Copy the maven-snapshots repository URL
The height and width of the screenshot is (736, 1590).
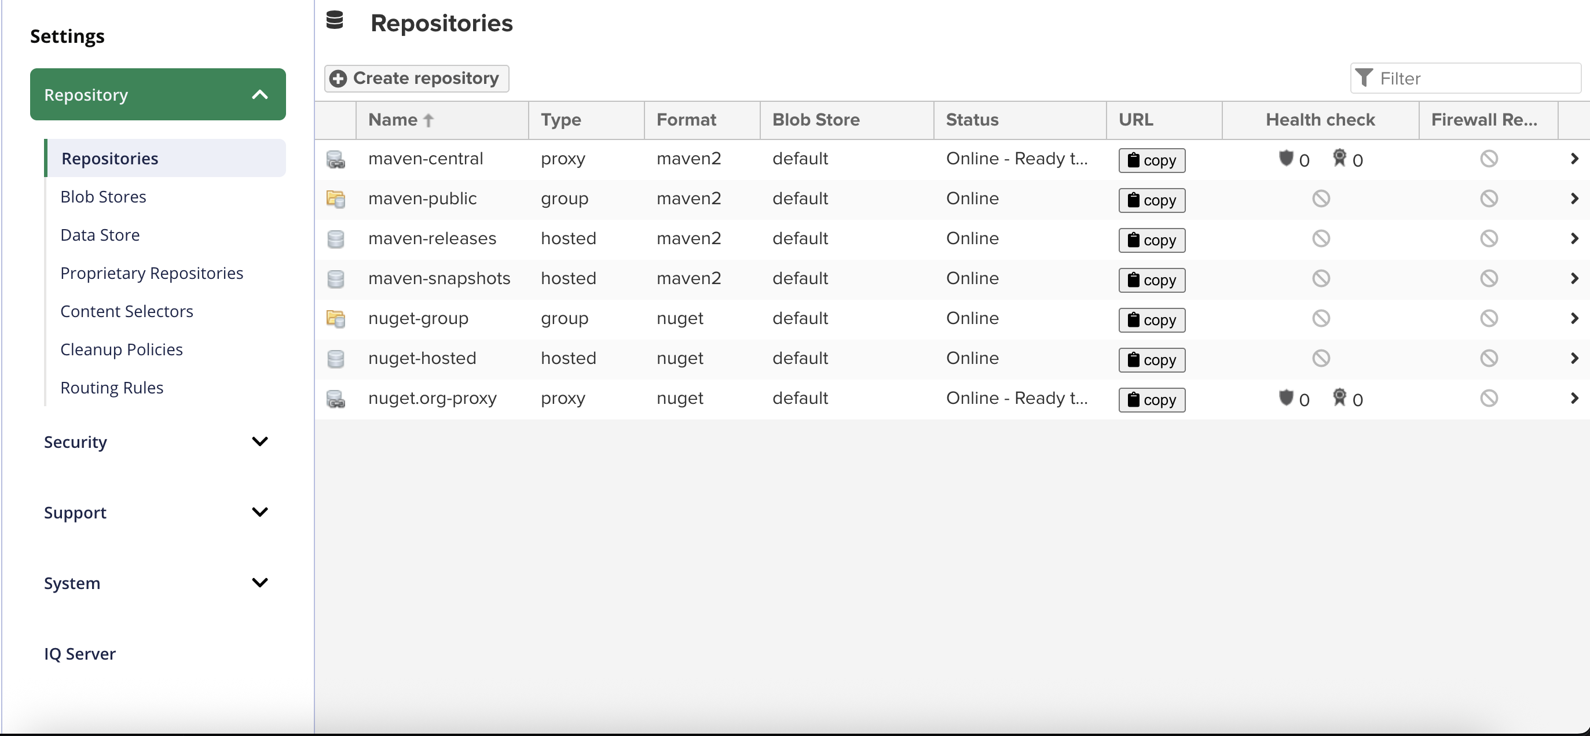coord(1151,280)
